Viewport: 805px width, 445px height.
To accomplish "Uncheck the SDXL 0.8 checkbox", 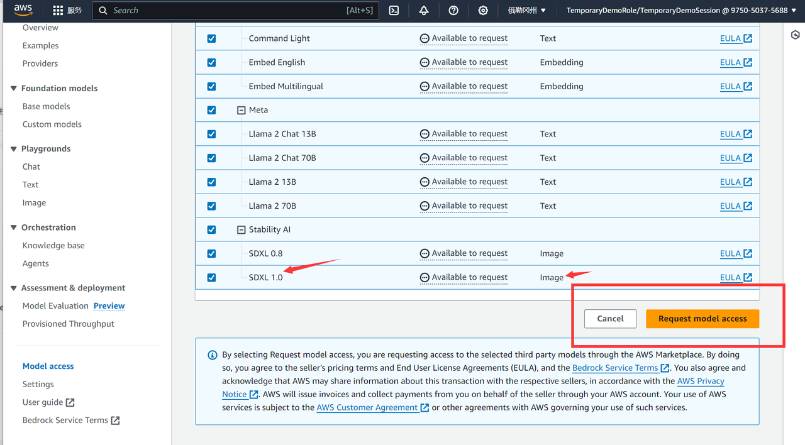I will (211, 253).
